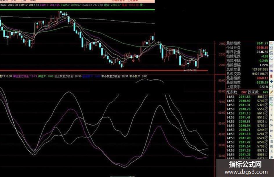Click the 2100 price axis label
Image resolution: width=274 pixels, height=177 pixels.
point(222,44)
